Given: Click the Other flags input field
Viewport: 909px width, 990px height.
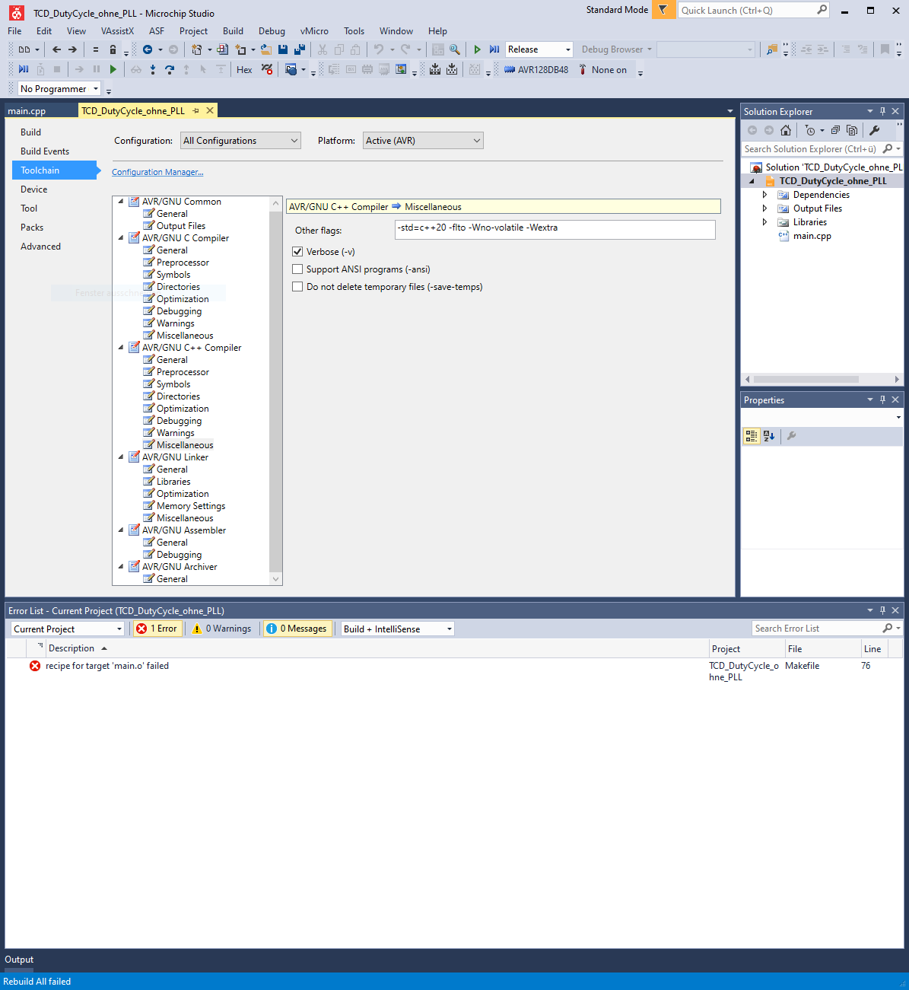Looking at the screenshot, I should [555, 230].
